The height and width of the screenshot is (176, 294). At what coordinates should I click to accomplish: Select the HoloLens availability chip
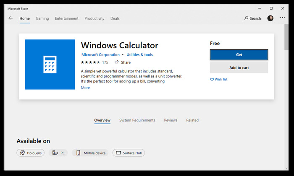(31, 153)
